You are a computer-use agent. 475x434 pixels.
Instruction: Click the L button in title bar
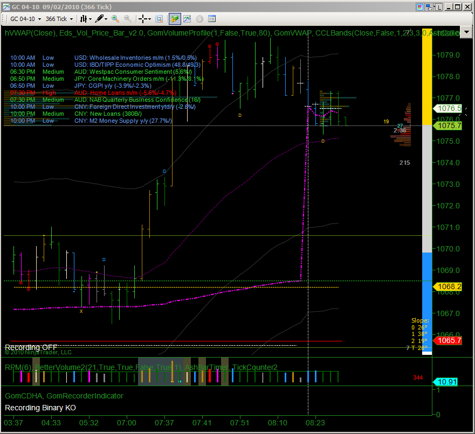438,6
